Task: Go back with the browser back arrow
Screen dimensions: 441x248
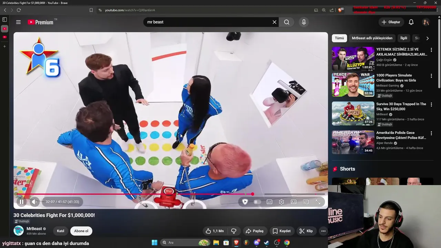Action: coord(5,10)
